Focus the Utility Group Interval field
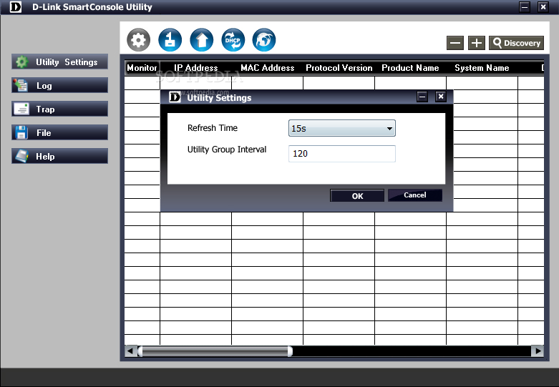Screen dimensions: 559x387 (342, 154)
